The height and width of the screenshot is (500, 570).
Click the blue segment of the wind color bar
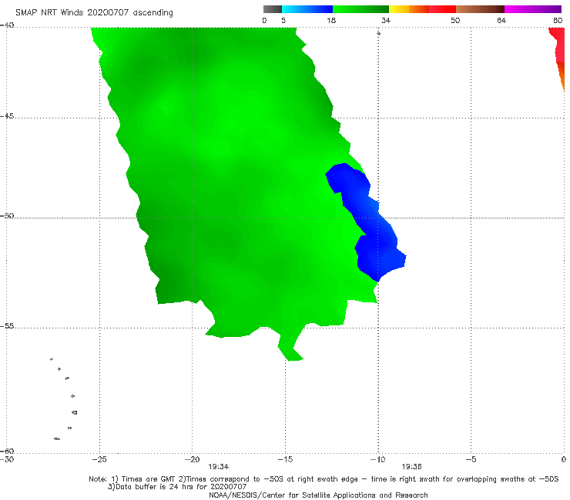coord(307,9)
